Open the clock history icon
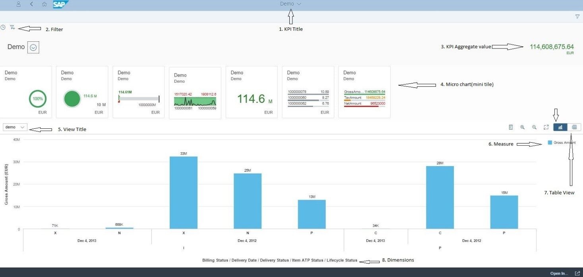This screenshot has width=583, height=277. tap(3, 27)
